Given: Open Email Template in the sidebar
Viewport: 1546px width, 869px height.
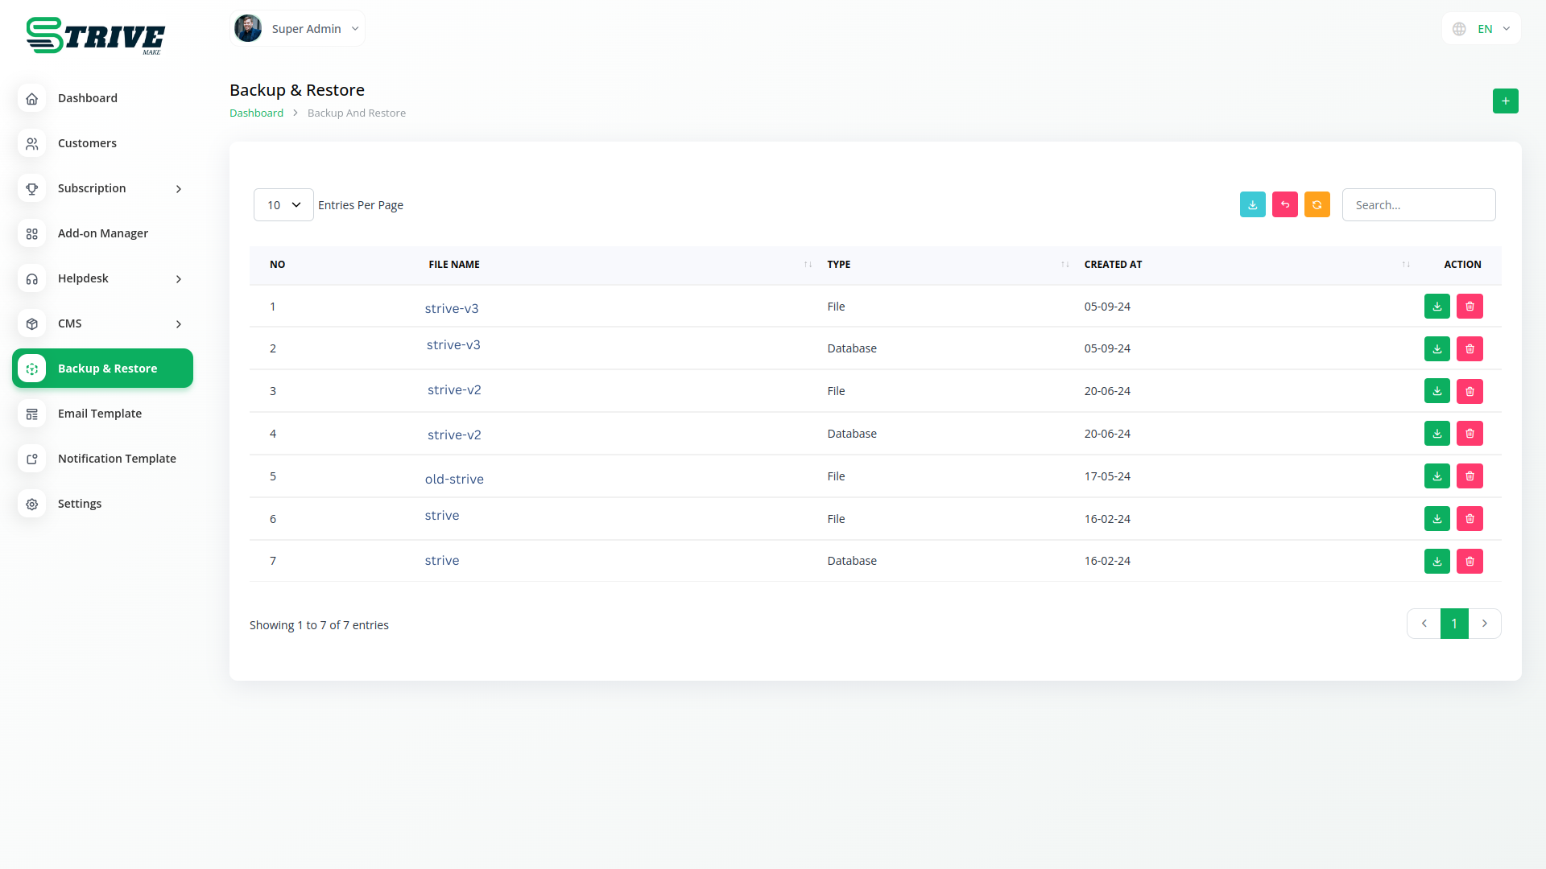Looking at the screenshot, I should (x=100, y=414).
